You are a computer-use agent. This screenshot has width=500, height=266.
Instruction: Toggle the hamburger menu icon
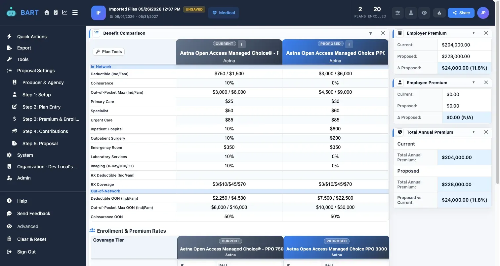tap(75, 13)
